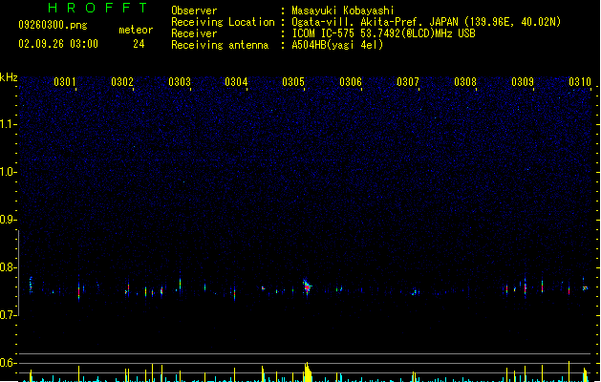Click the A504HB(yagi 4el) antenna value
Viewport: 601px width, 382px height.
click(337, 45)
